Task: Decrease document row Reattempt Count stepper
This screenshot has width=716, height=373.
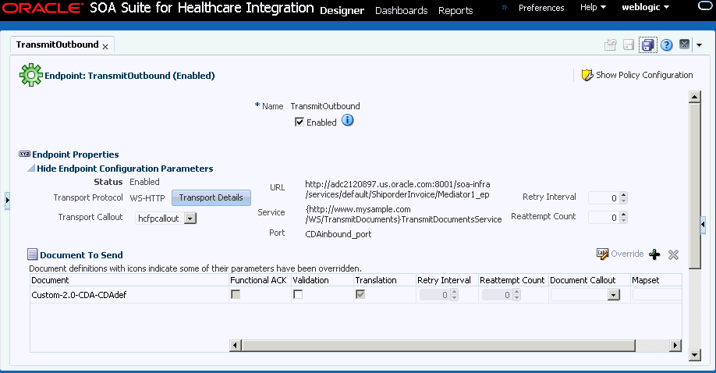Action: [x=516, y=297]
